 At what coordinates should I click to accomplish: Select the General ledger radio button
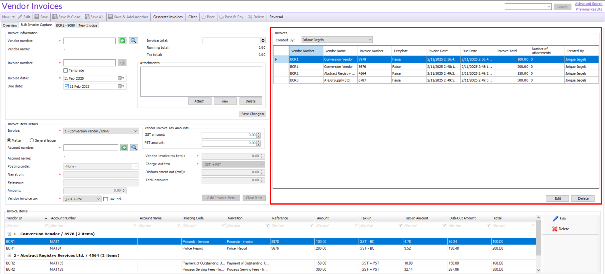(x=32, y=140)
